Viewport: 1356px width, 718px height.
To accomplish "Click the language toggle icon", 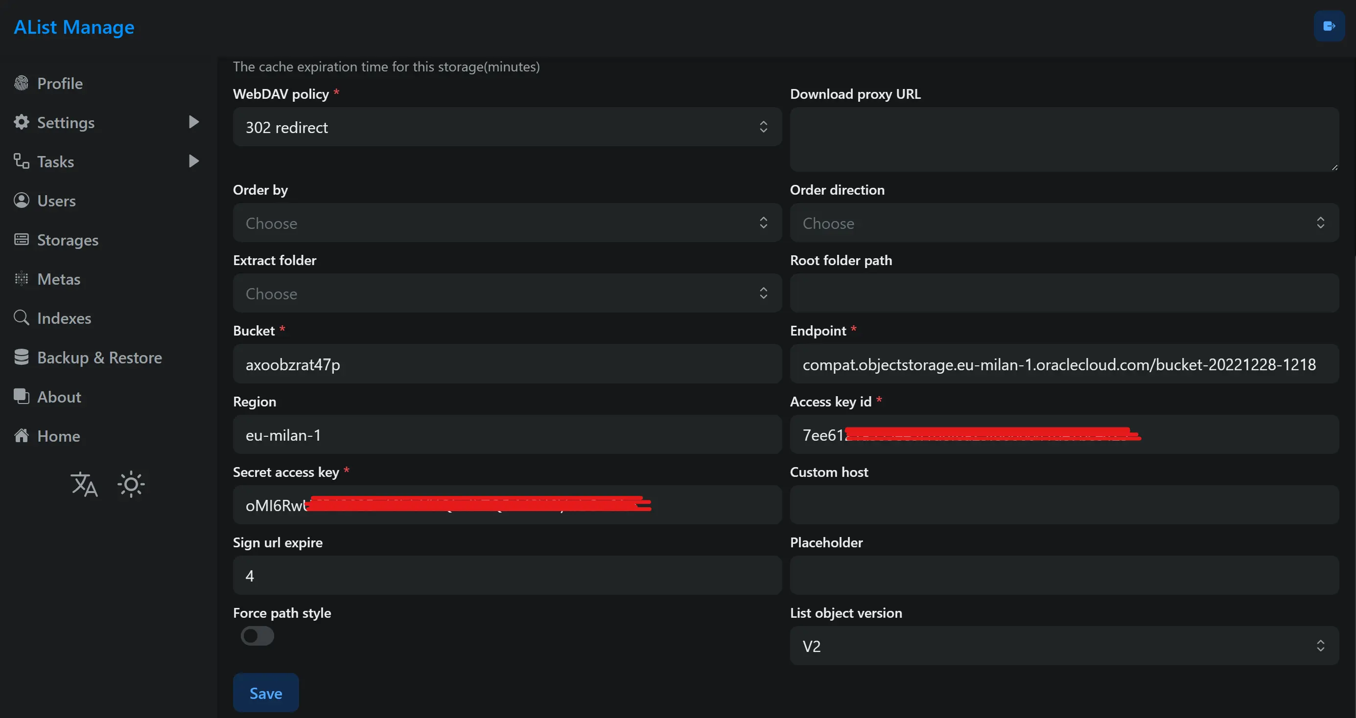I will [x=84, y=484].
